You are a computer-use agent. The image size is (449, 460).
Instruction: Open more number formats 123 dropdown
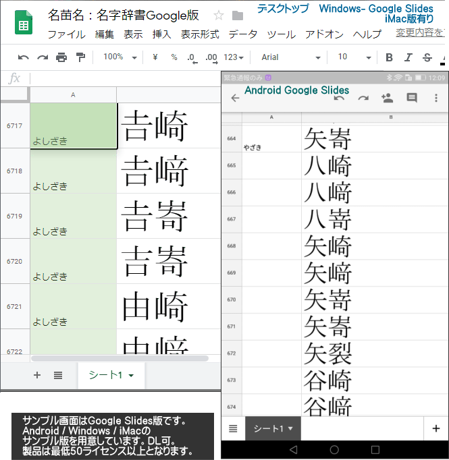234,57
